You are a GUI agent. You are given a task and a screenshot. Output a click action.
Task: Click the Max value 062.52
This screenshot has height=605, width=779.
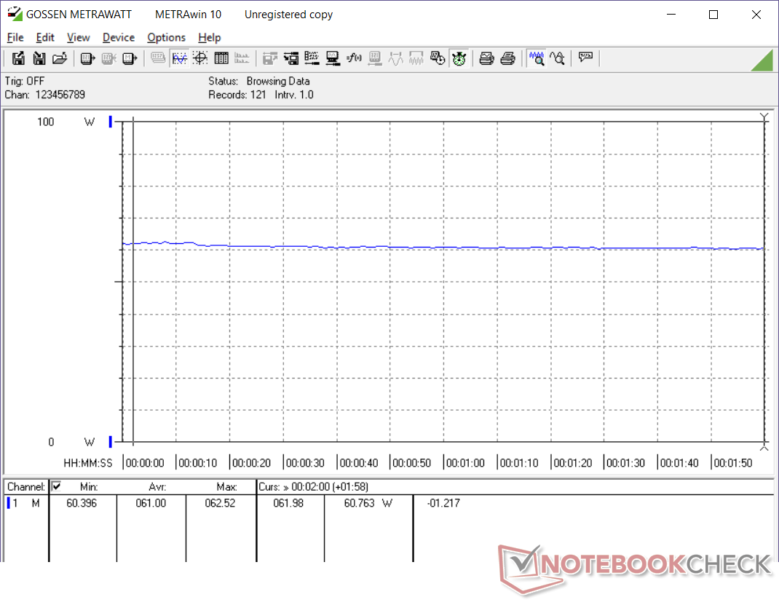[220, 503]
